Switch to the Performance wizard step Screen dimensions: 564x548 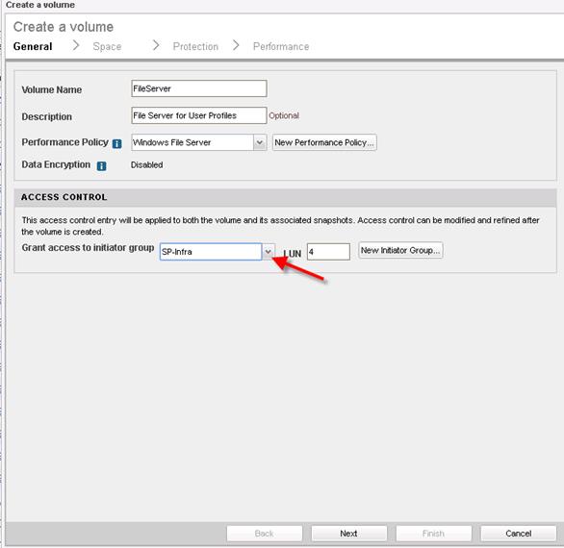(x=281, y=47)
